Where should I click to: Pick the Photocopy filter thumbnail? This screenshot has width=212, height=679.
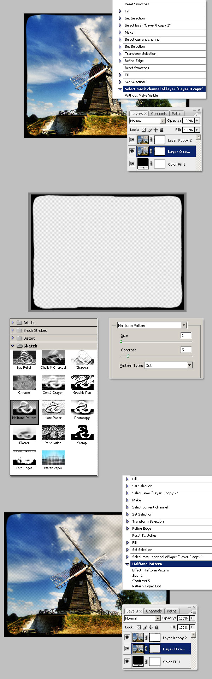click(x=82, y=408)
